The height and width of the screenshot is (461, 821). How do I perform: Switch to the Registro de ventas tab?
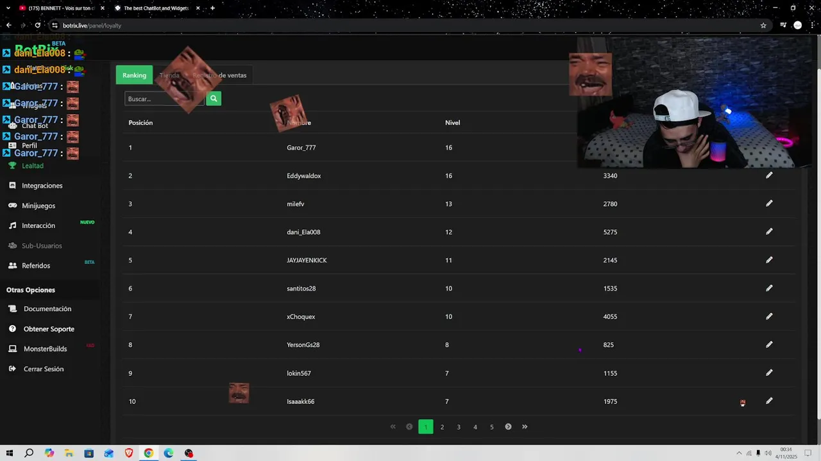(x=219, y=75)
